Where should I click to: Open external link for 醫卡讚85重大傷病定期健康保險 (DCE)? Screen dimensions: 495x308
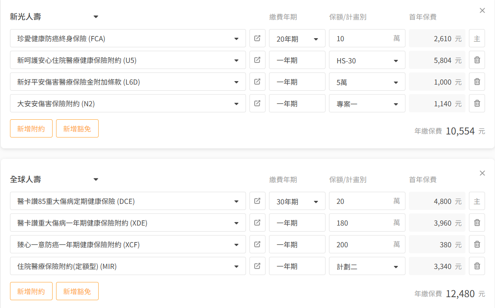tap(257, 201)
